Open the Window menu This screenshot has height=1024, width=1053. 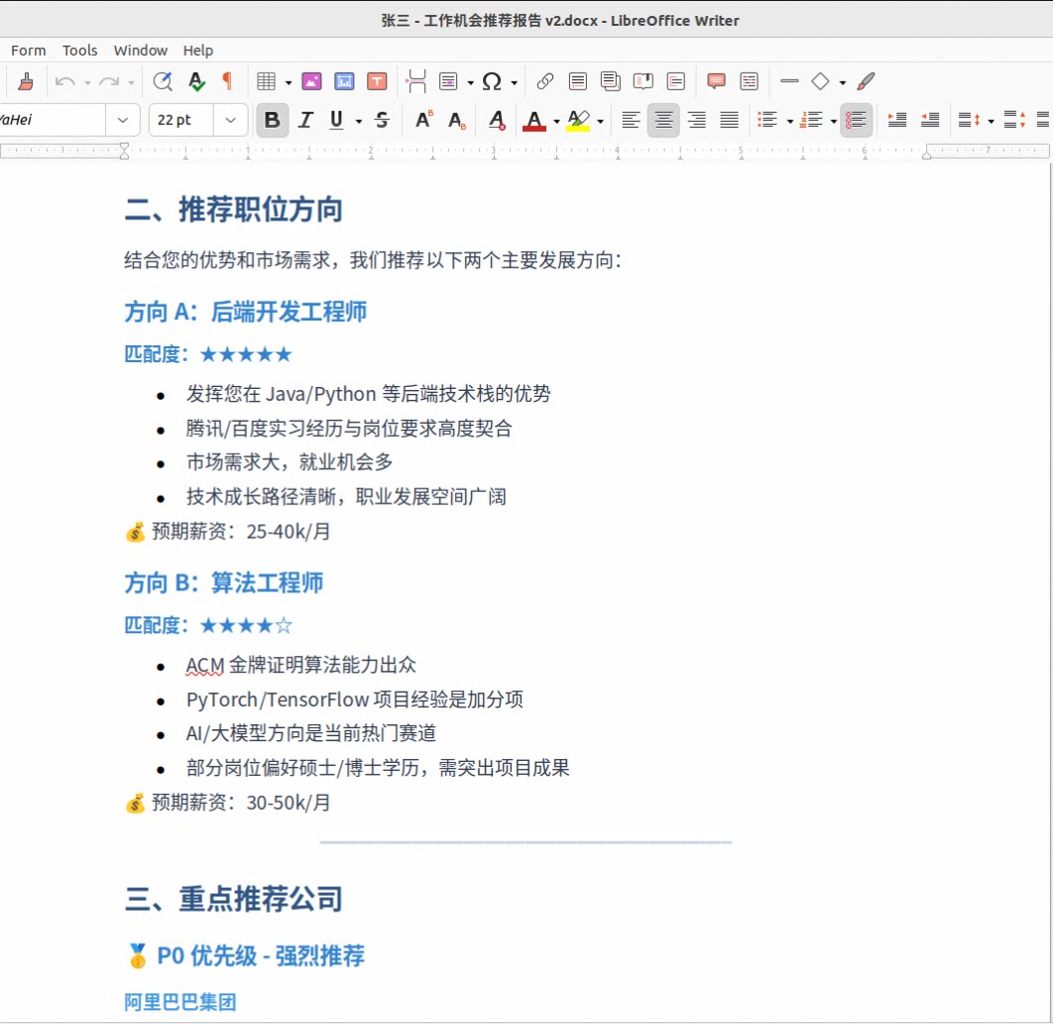point(140,50)
